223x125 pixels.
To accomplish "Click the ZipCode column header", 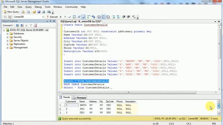I will pos(109,102).
